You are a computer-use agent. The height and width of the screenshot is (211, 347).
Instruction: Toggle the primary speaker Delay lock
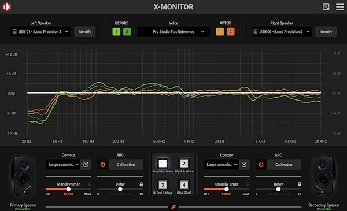[x=141, y=184]
